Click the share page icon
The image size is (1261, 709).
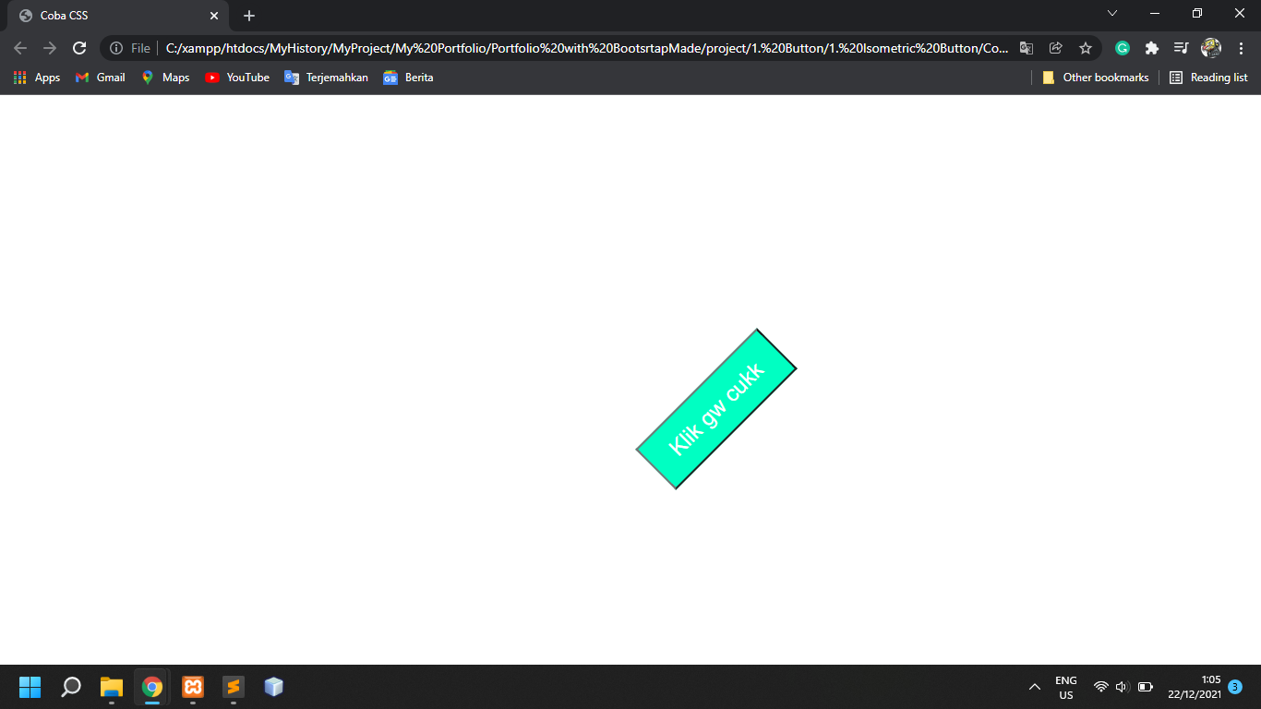pos(1056,48)
